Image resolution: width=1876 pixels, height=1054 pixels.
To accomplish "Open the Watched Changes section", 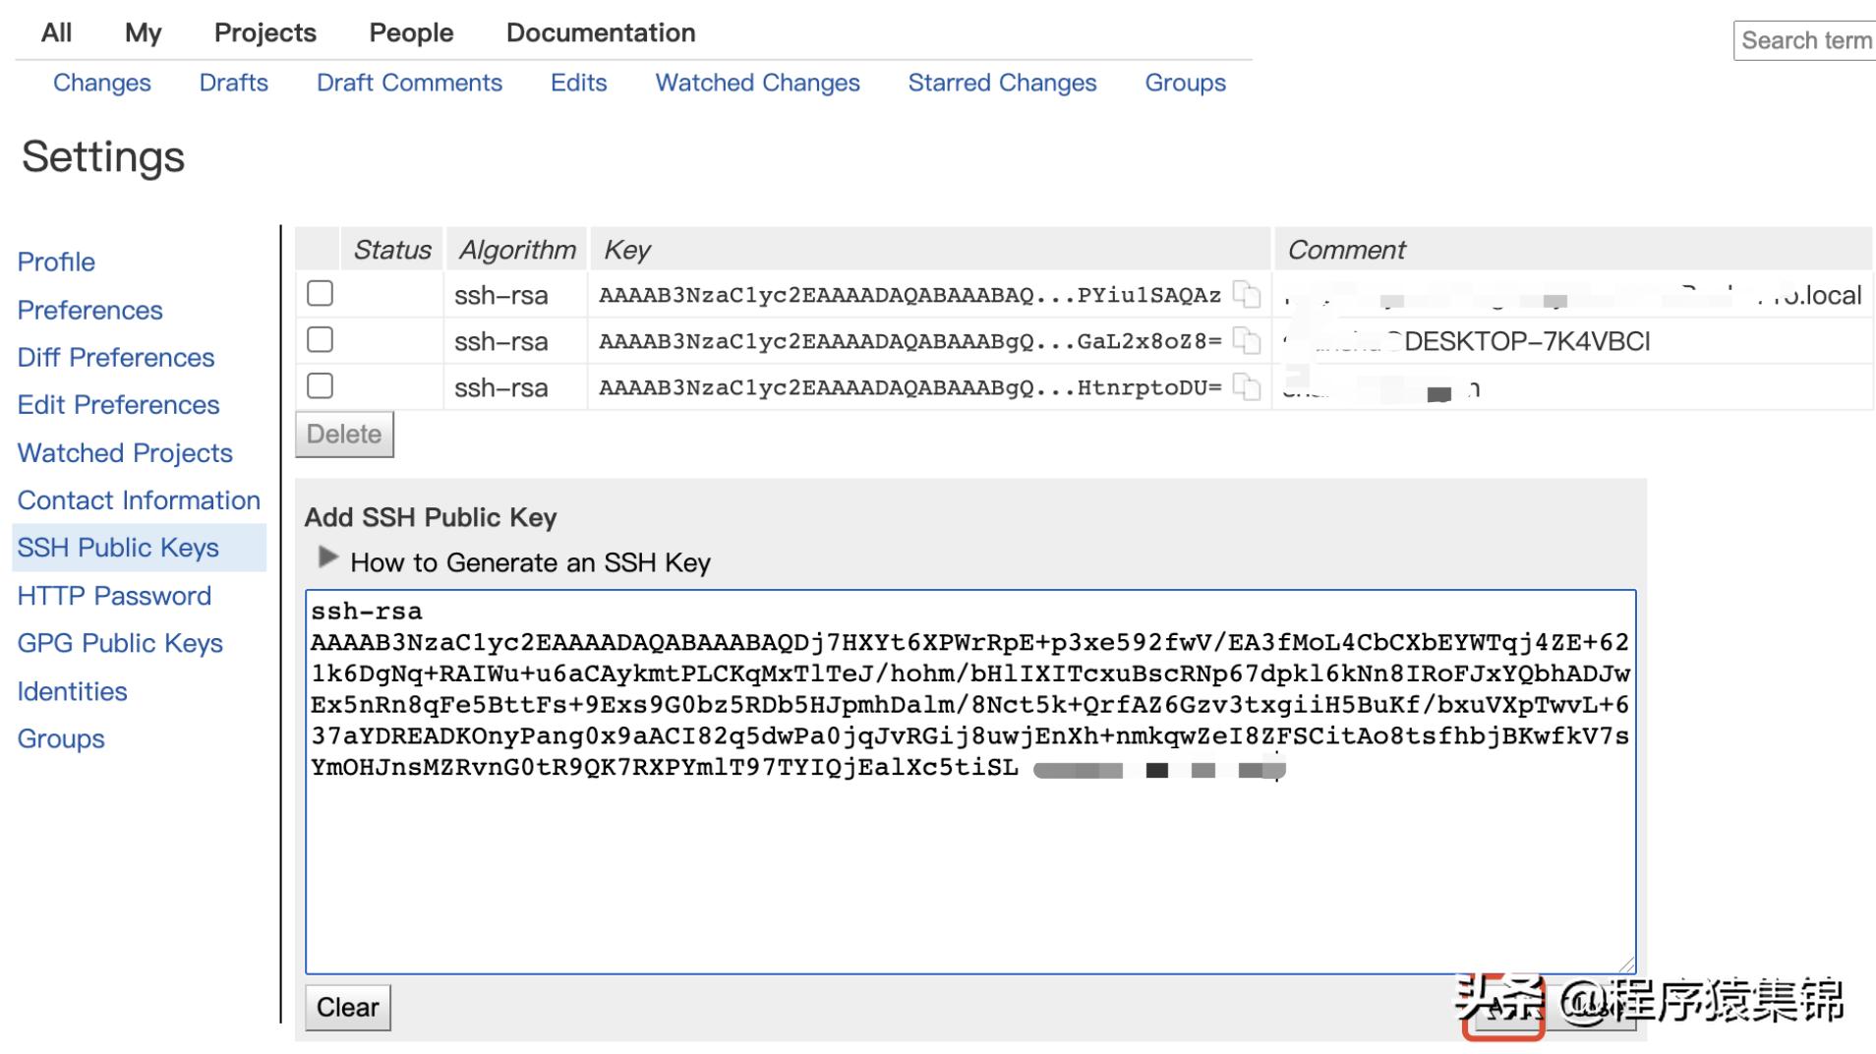I will click(x=756, y=83).
